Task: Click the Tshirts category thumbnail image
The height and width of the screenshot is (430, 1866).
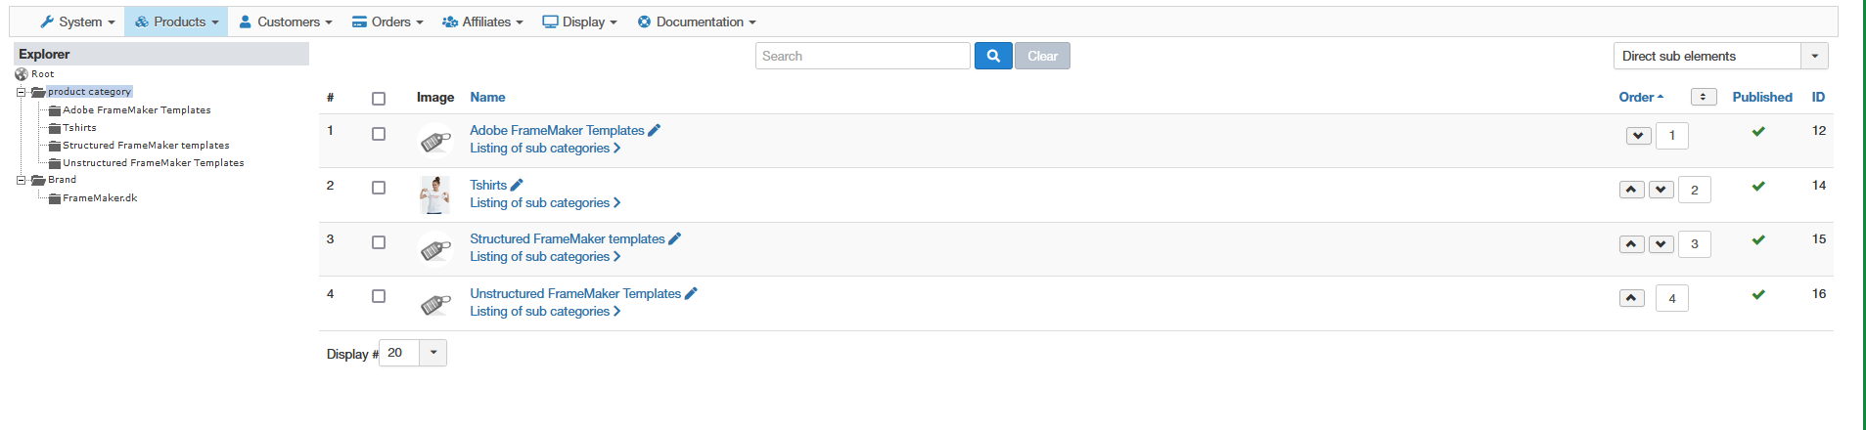Action: (434, 194)
